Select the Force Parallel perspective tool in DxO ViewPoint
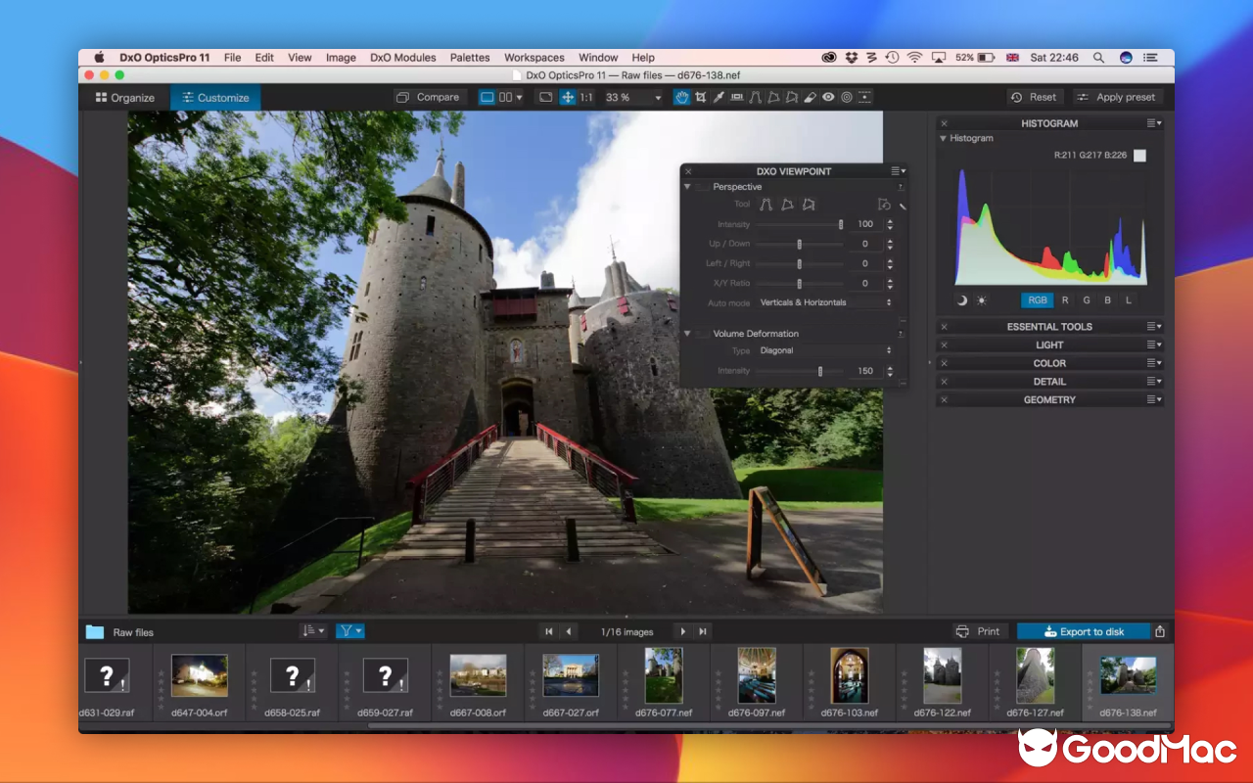1253x783 pixels. pyautogui.click(x=766, y=205)
